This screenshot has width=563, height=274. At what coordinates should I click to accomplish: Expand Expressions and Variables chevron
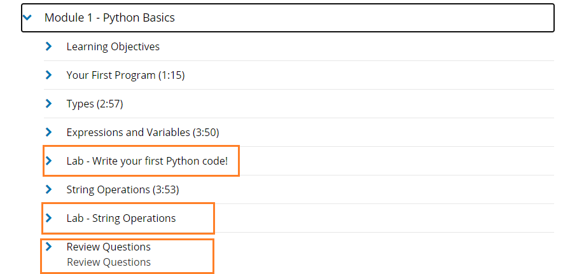pos(49,132)
